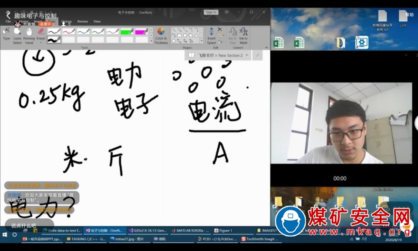The width and height of the screenshot is (418, 251).
Task: Activate the Lasso Select tool
Action: 17,35
